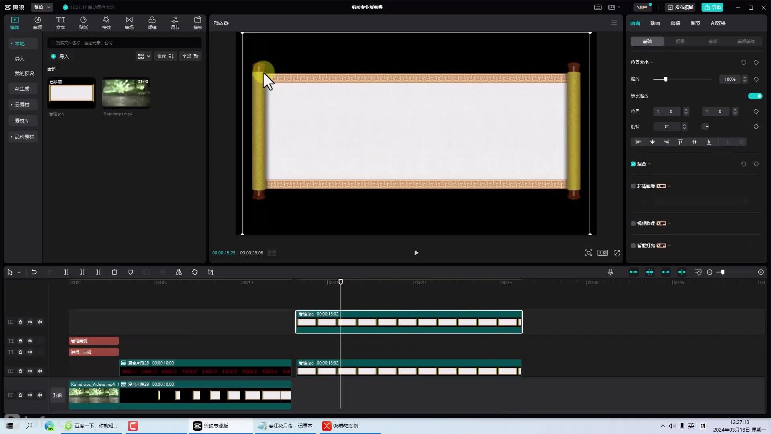Open the Audio (音频) panel
This screenshot has height=434, width=771.
(37, 23)
